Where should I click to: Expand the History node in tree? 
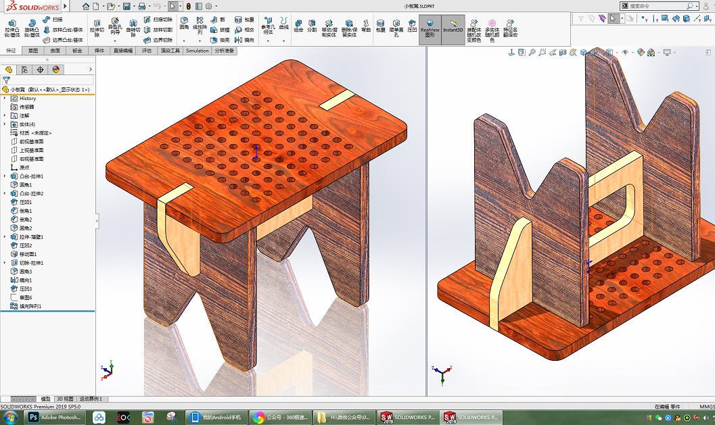tap(5, 99)
